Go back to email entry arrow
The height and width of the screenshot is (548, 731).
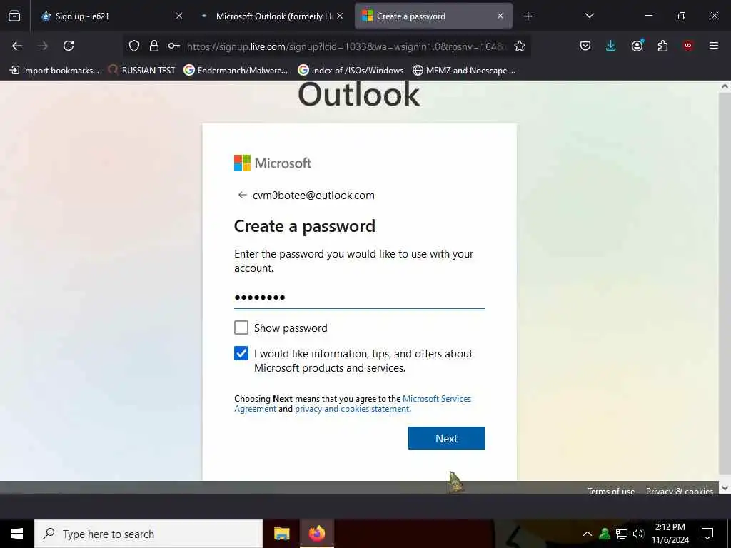242,195
